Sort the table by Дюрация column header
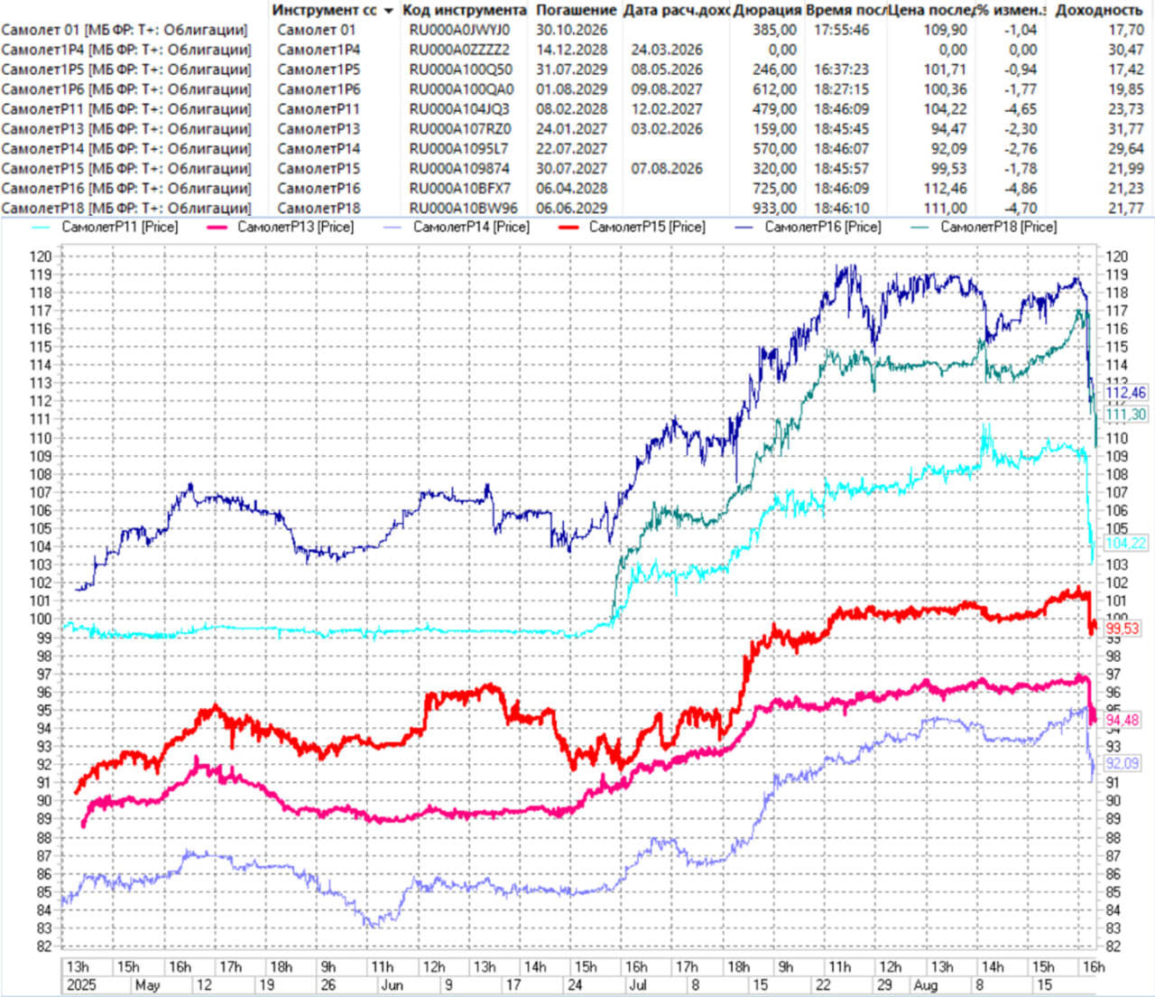1155x997 pixels. click(767, 10)
